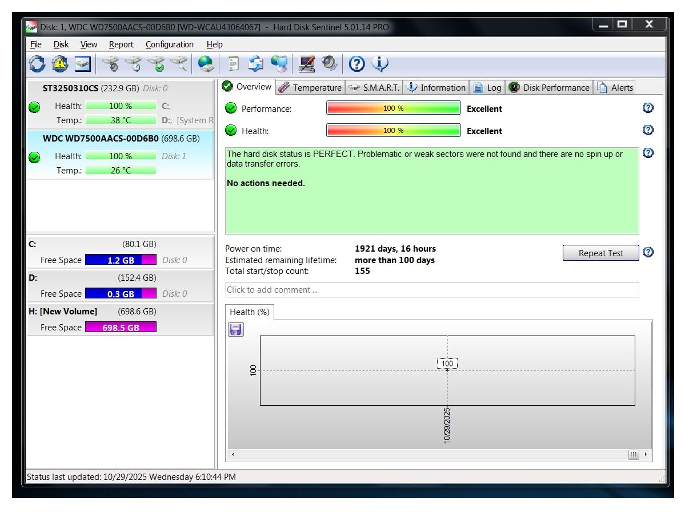Click the report notepad toolbar icon
The width and height of the screenshot is (685, 513).
point(233,64)
